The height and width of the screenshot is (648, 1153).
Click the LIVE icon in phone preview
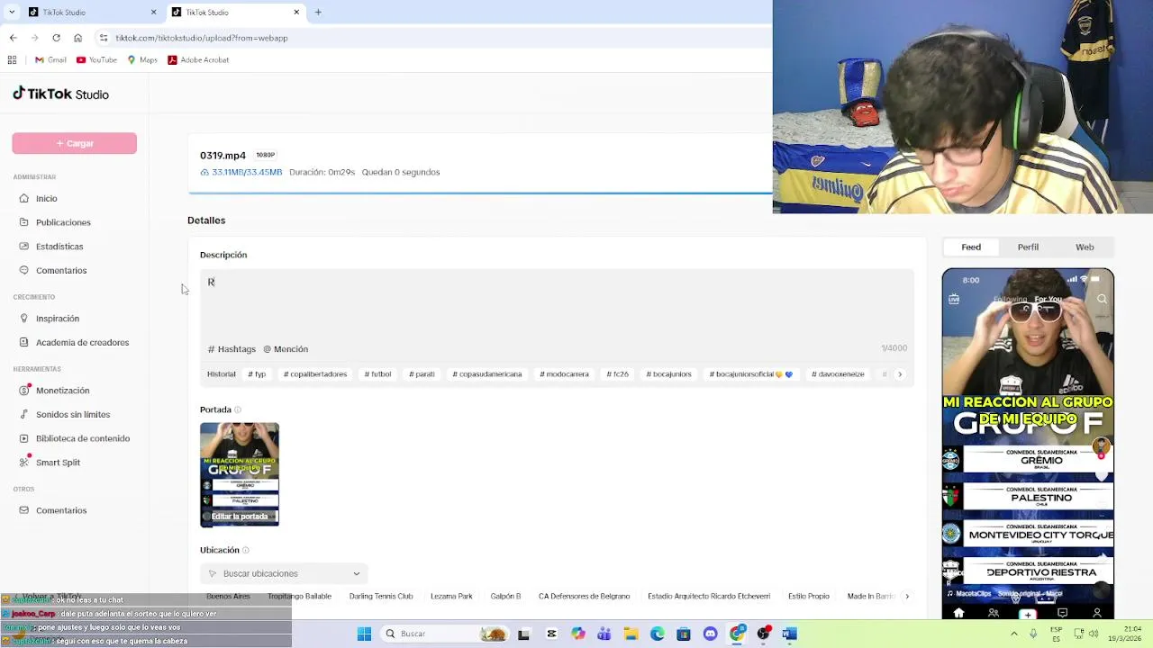pos(954,299)
